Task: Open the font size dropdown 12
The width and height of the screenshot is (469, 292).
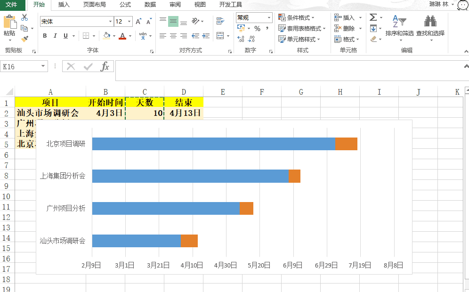Action: (x=129, y=22)
